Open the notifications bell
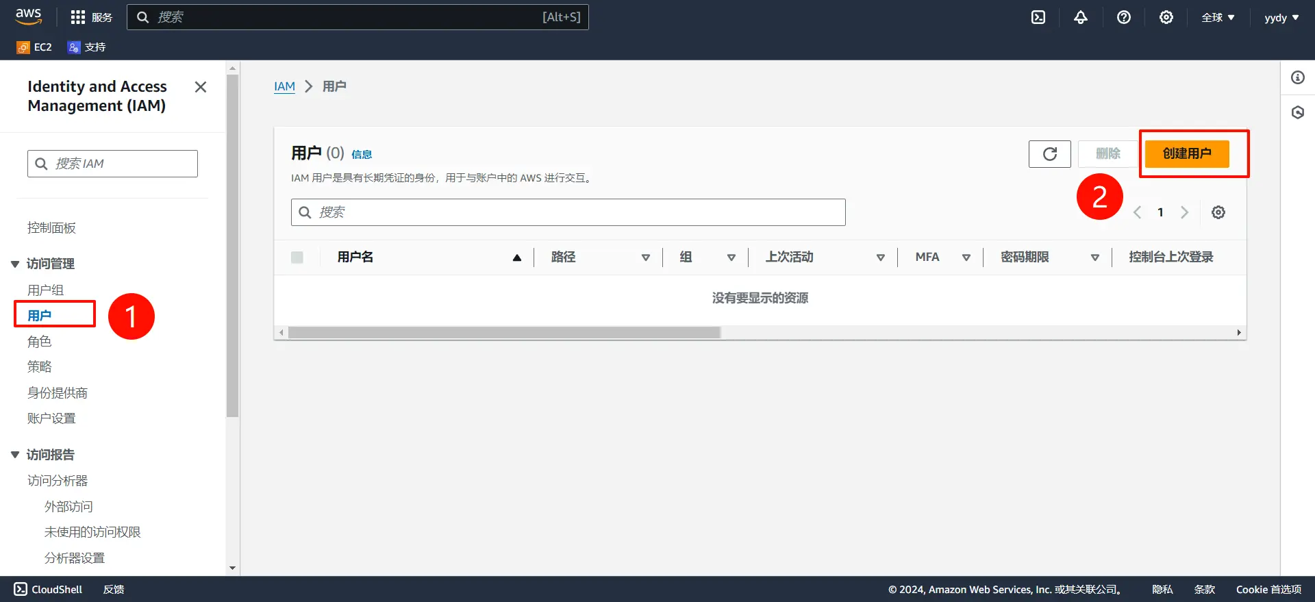1315x602 pixels. (x=1081, y=17)
